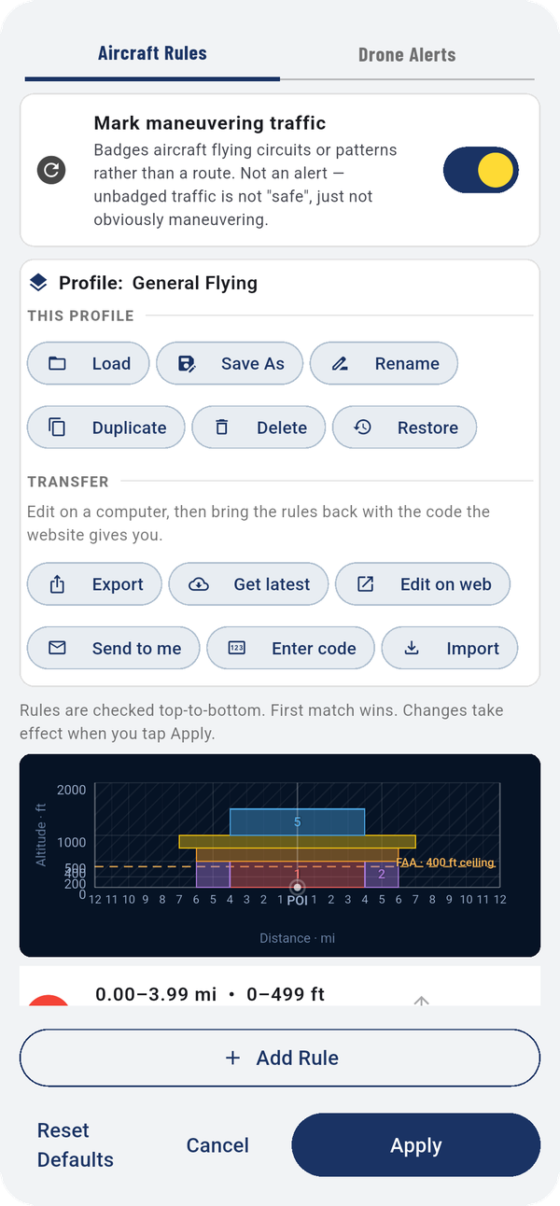
Task: Click the folder icon in Load
Action: (x=57, y=363)
